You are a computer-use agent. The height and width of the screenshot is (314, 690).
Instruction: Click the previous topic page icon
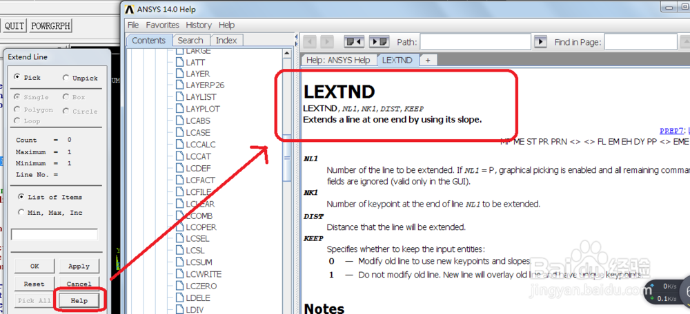[x=354, y=42]
